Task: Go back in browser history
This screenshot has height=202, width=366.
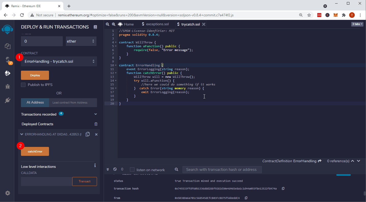Action: point(6,15)
